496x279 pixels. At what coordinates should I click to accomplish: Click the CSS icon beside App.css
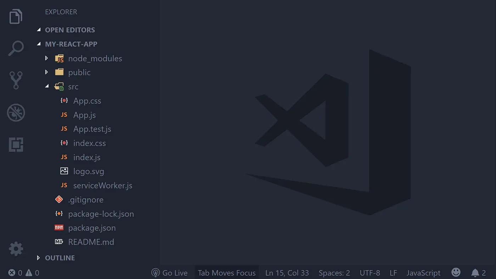[64, 101]
